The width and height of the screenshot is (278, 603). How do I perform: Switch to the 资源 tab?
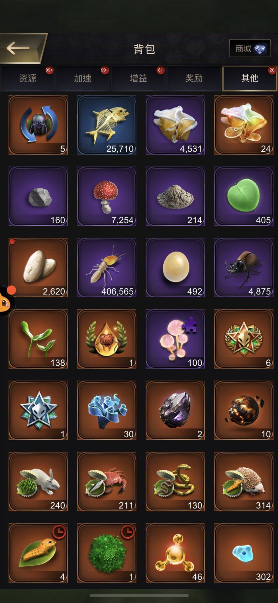pos(28,78)
